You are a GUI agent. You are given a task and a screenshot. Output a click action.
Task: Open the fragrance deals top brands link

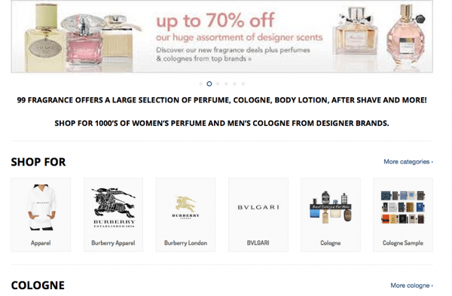(233, 54)
